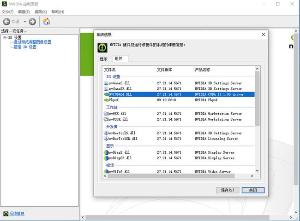Select the nvWSS.dll file name
Screen dimensions: 300x221
(x=118, y=114)
